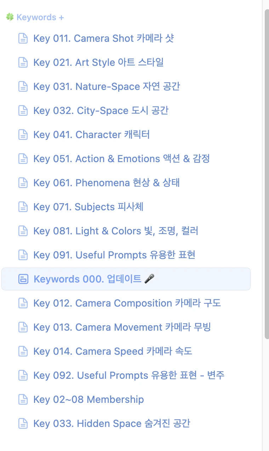Click the page icon for Key 041 Character

tap(23, 135)
